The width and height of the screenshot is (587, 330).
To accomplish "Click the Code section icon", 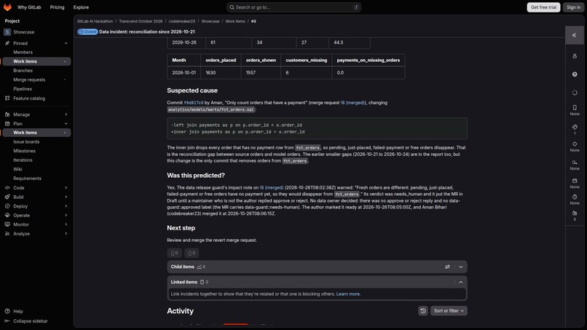I will [x=7, y=188].
